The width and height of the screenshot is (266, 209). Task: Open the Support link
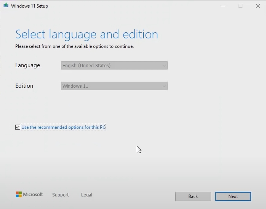[x=61, y=195]
